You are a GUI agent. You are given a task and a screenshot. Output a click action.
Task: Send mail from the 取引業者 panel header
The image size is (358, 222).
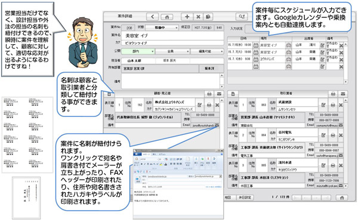343,94
